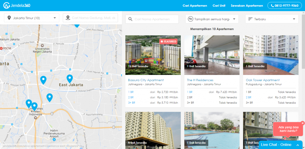Select 1 BR under Bassura City Apartment
This screenshot has height=149, width=305.
[131, 92]
